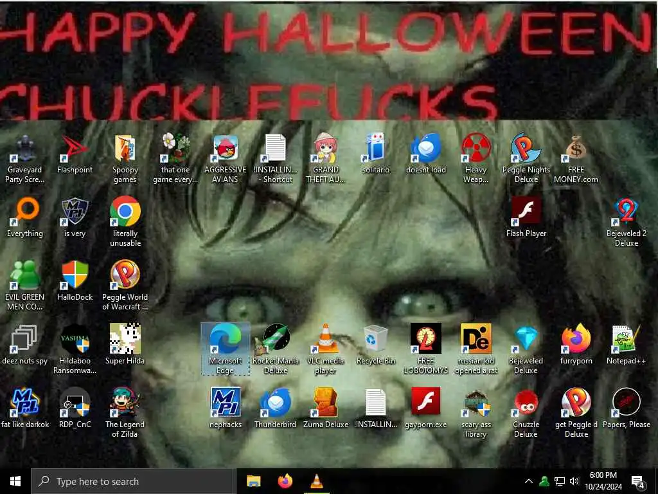The height and width of the screenshot is (494, 658).
Task: Open the green user tray icon
Action: tap(544, 481)
